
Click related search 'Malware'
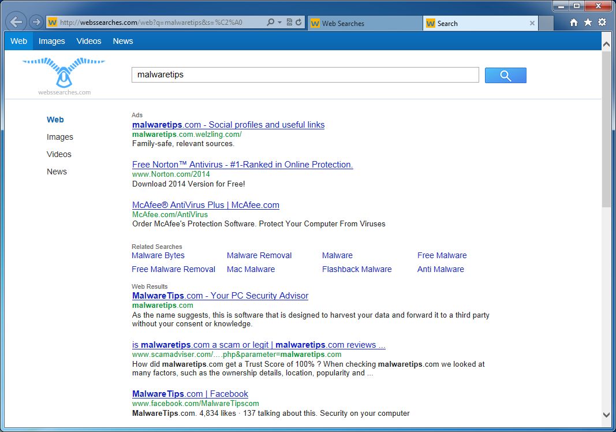pyautogui.click(x=338, y=255)
